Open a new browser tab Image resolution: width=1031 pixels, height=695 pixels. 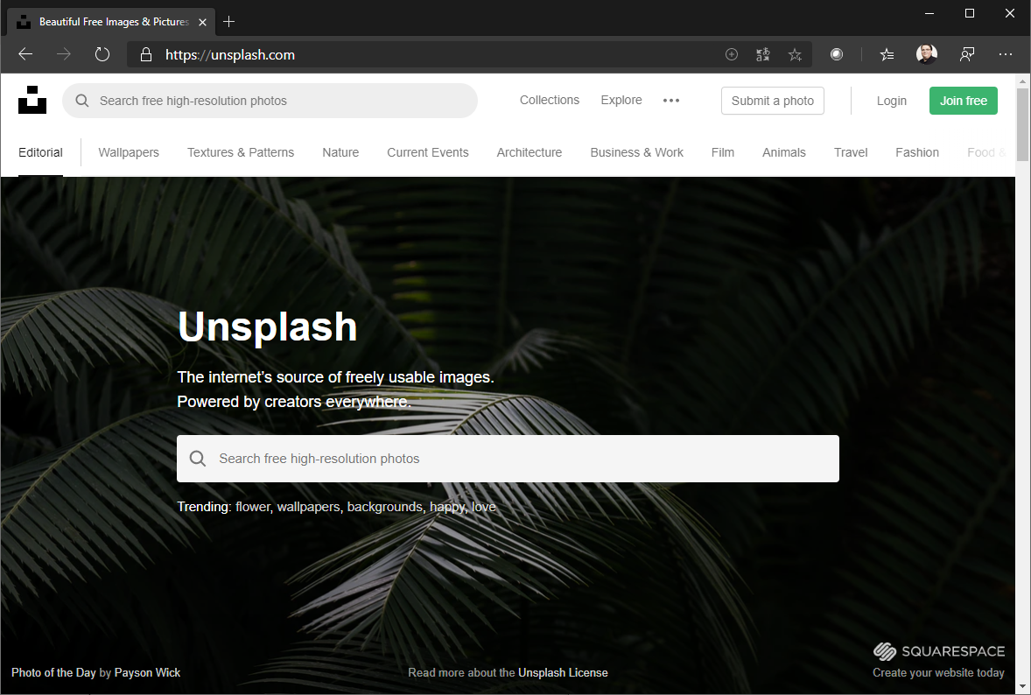click(229, 21)
